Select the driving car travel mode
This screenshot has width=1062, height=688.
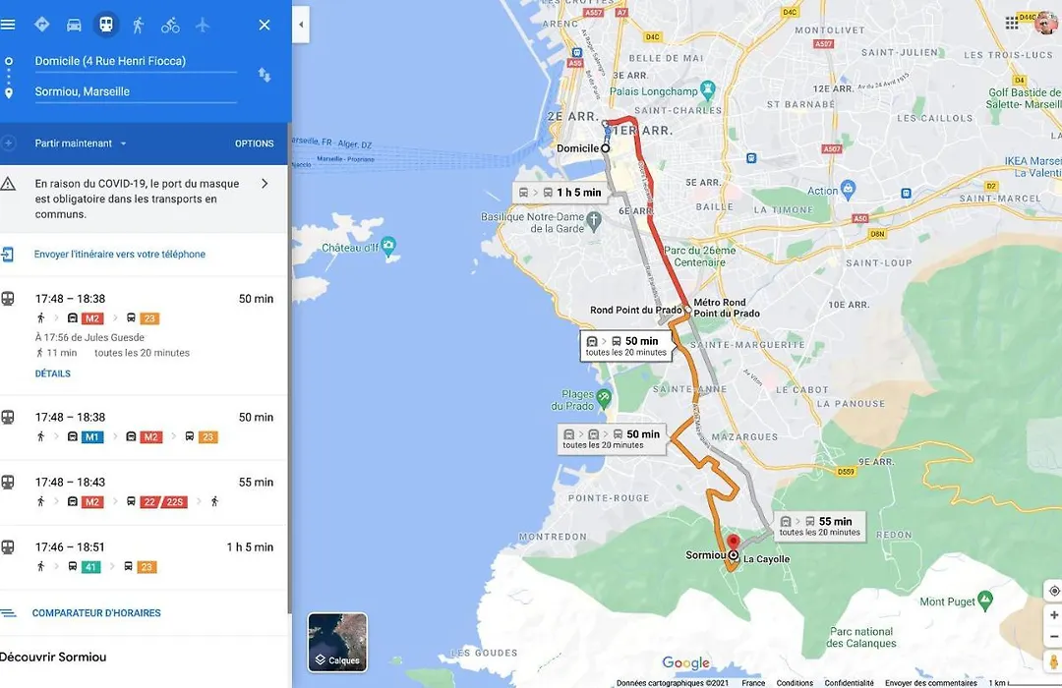74,25
